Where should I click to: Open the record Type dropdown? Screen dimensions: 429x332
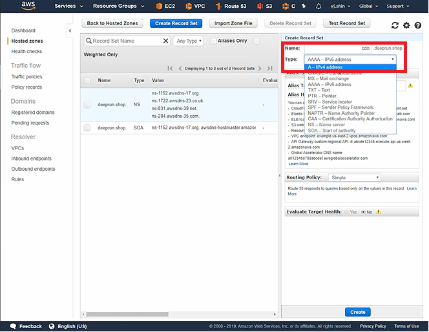click(350, 60)
